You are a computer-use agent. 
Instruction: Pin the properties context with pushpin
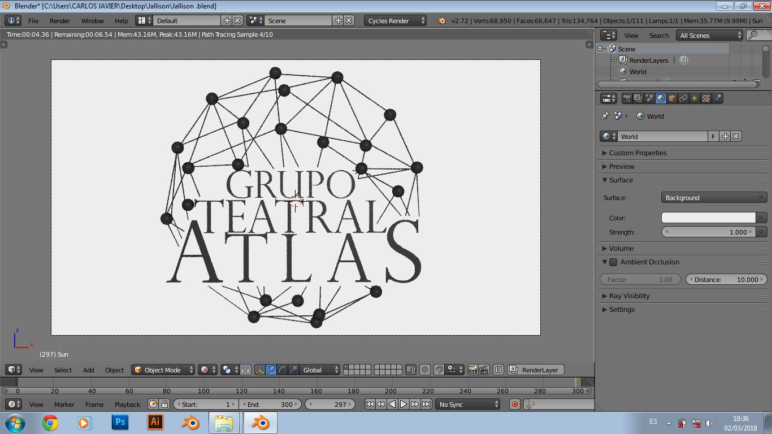click(605, 116)
